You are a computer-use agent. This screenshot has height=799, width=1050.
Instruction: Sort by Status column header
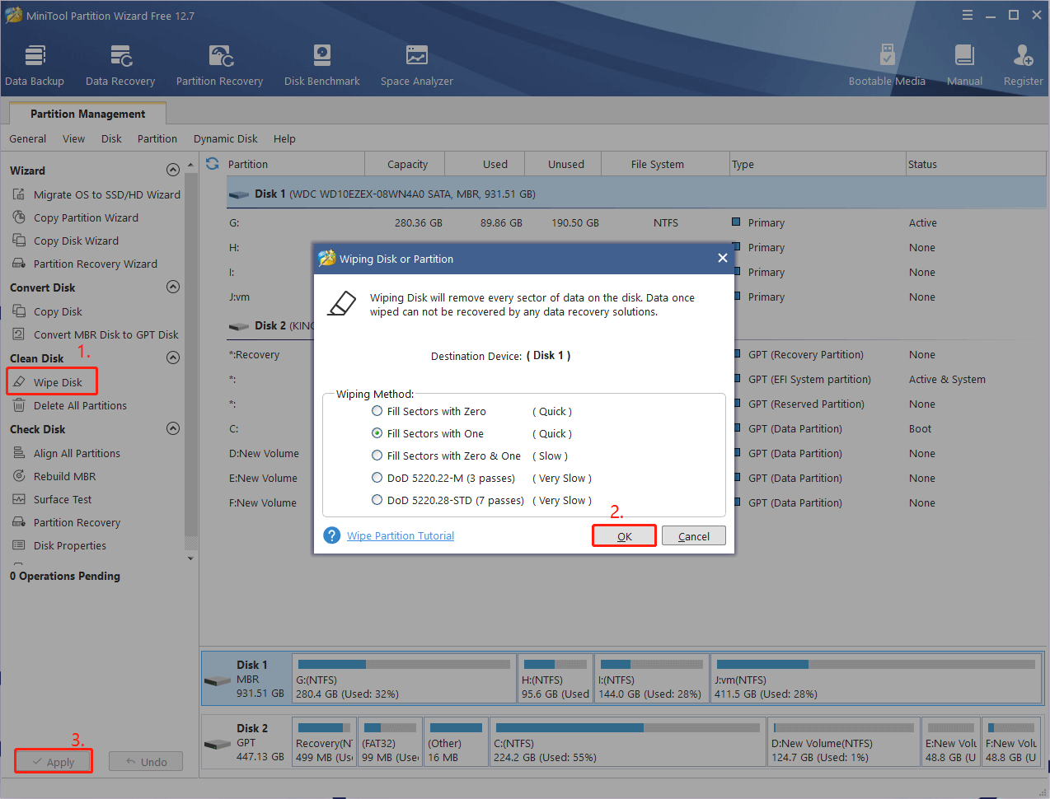[x=976, y=164]
